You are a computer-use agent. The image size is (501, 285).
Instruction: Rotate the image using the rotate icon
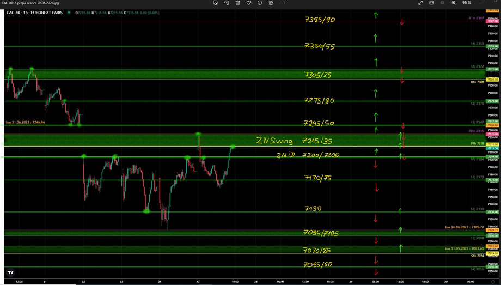[x=227, y=3]
